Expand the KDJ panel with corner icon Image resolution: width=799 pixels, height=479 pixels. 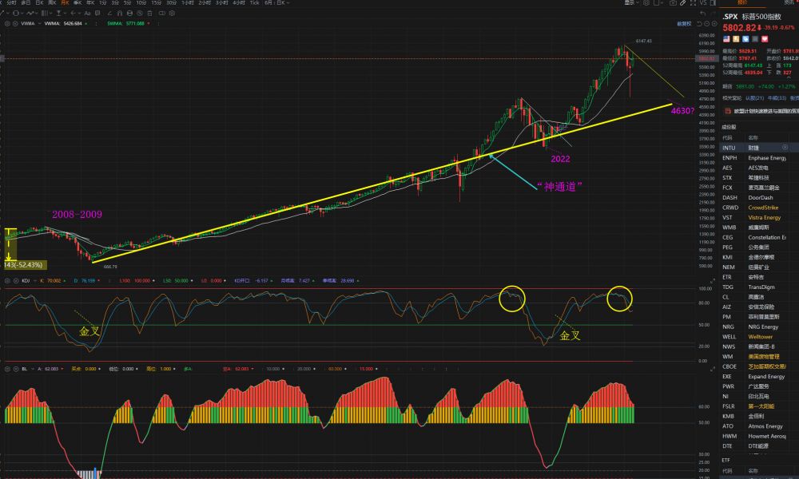[x=713, y=280]
